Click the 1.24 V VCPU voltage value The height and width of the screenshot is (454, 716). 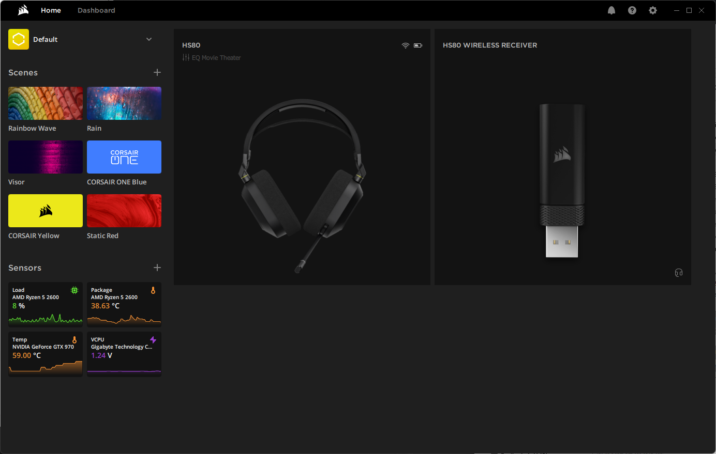[101, 355]
